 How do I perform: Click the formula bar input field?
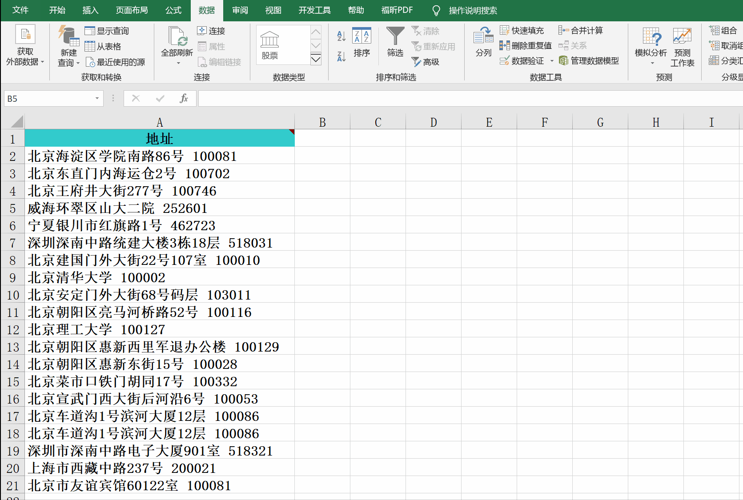(470, 98)
